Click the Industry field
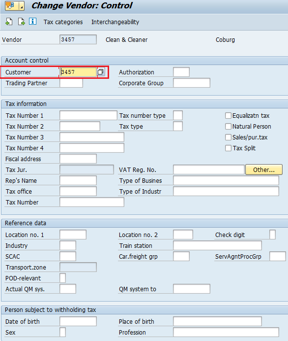The width and height of the screenshot is (288, 341). pyautogui.click(x=68, y=245)
